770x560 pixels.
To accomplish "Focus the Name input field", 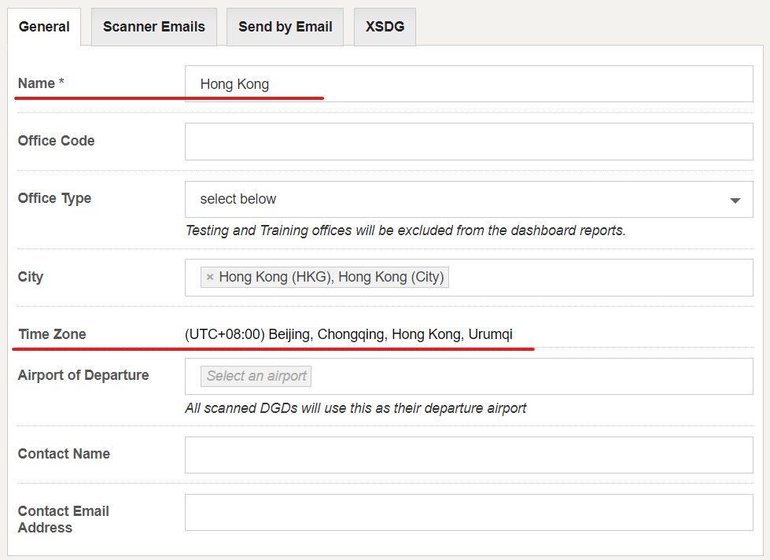I will click(469, 84).
